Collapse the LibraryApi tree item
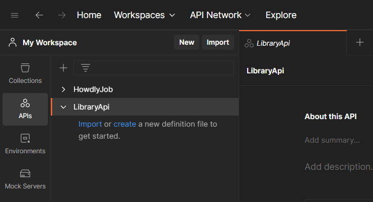This screenshot has width=373, height=202. point(63,107)
